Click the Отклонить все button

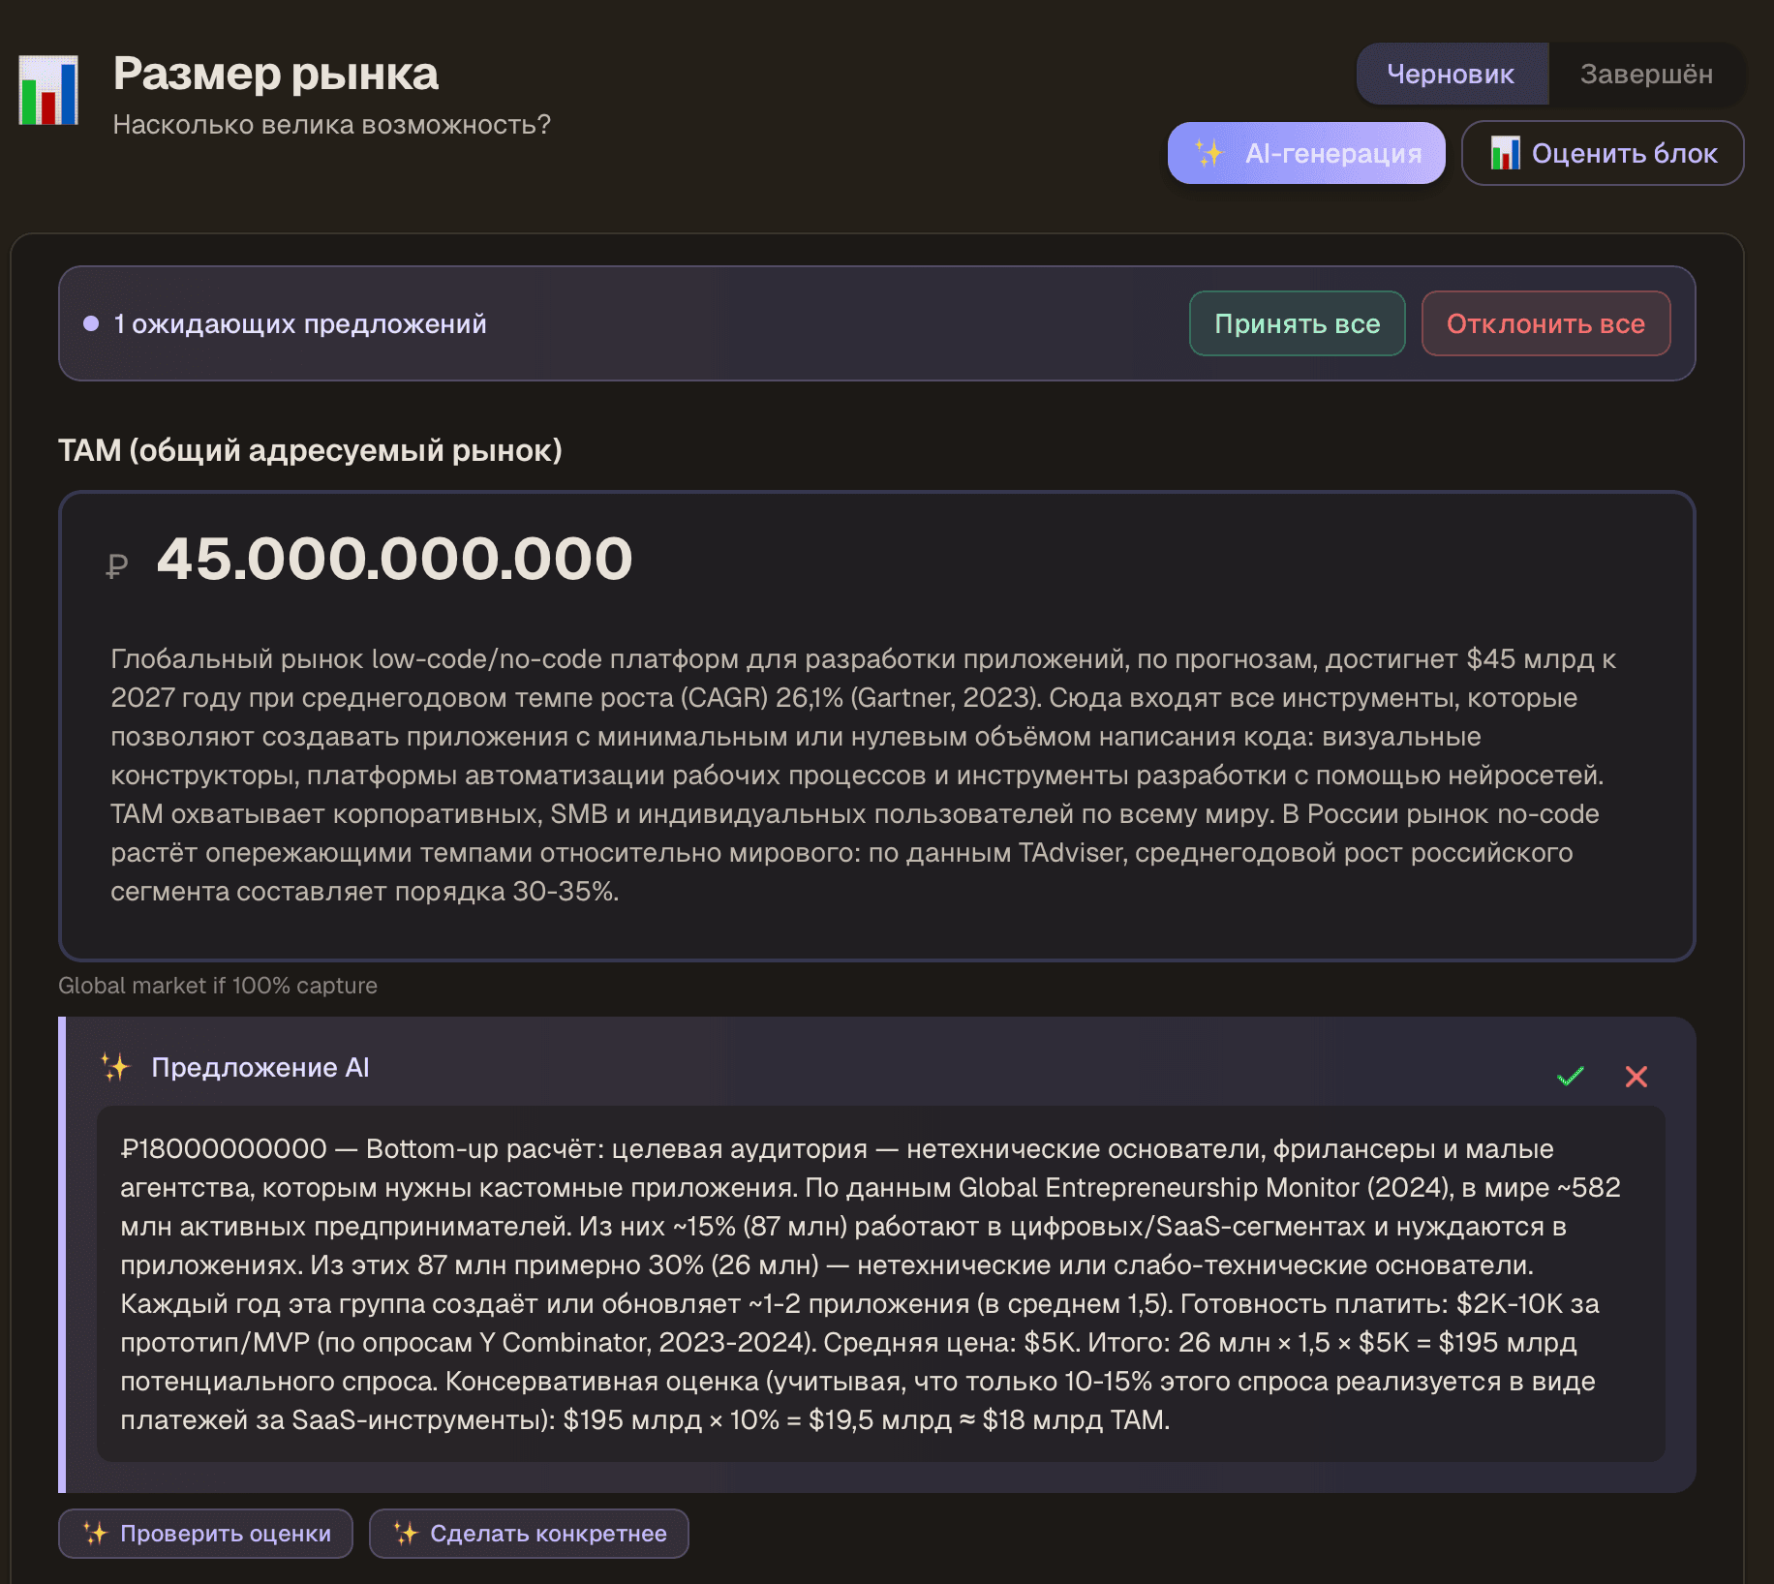click(1545, 323)
